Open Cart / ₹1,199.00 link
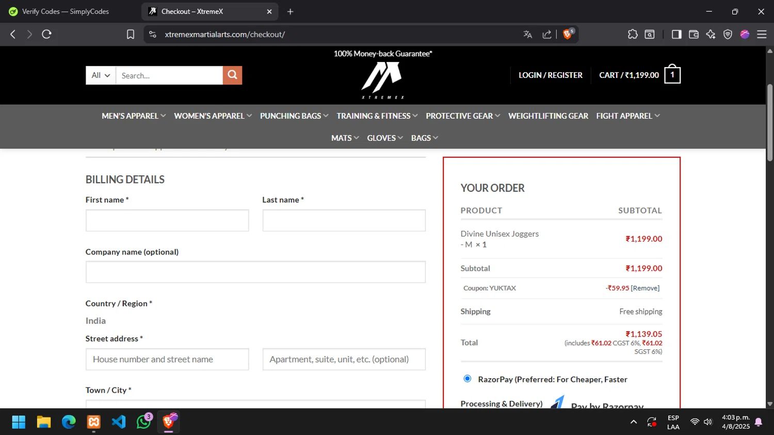The image size is (774, 435). (629, 75)
